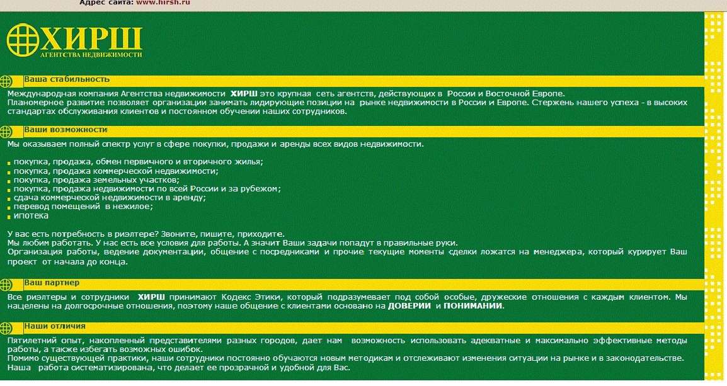Select the 'Ваша стабильность' section header
Viewport: 727px width, 386px height.
[x=67, y=79]
